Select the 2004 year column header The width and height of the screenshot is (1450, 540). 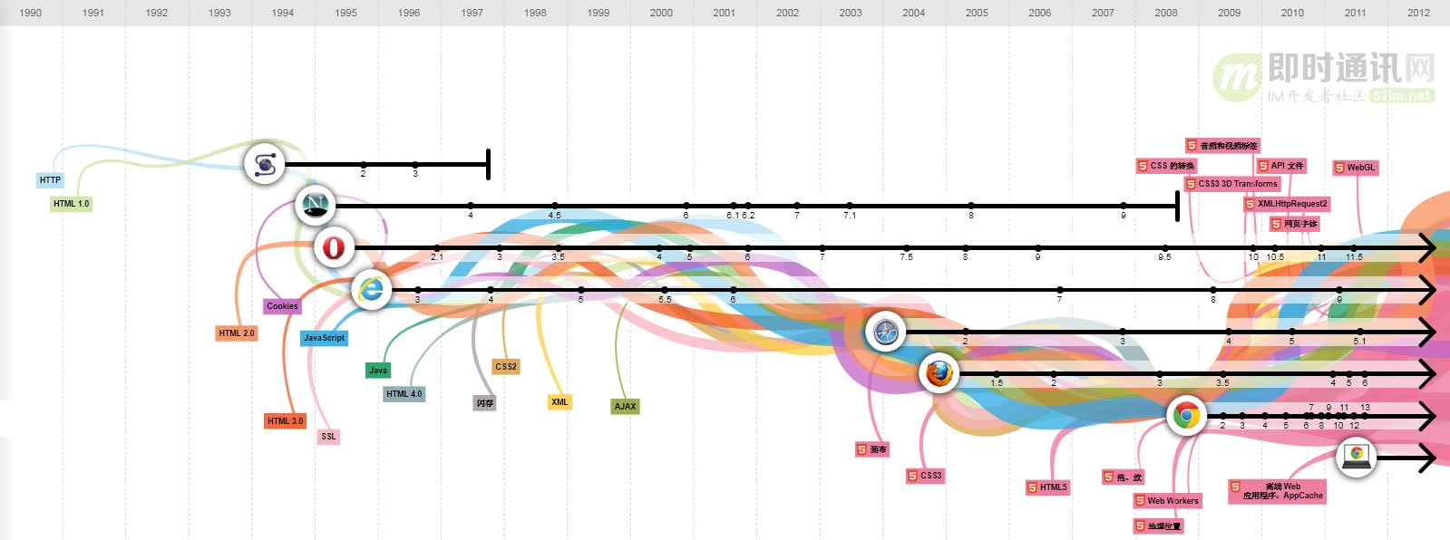coord(913,13)
